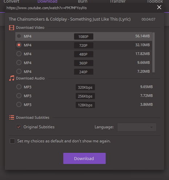
Task: Click the Chainsmokers & Coldplay video title
Action: click(x=70, y=19)
